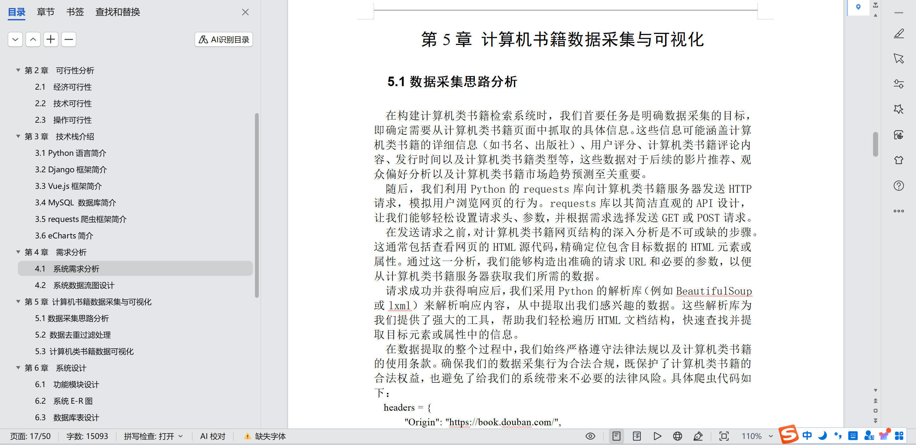Collapse the 第 2 章 可行性分析 tree arrow
The width and height of the screenshot is (916, 445).
[18, 70]
